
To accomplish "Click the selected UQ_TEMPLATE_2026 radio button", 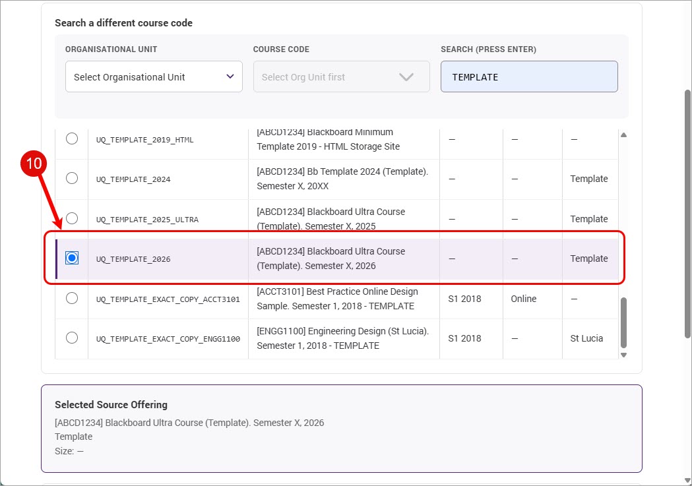I will [x=72, y=258].
